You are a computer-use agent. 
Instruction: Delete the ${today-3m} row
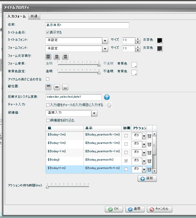click(x=149, y=136)
